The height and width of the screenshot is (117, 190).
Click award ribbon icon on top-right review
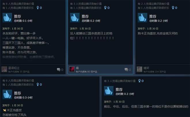point(173,8)
